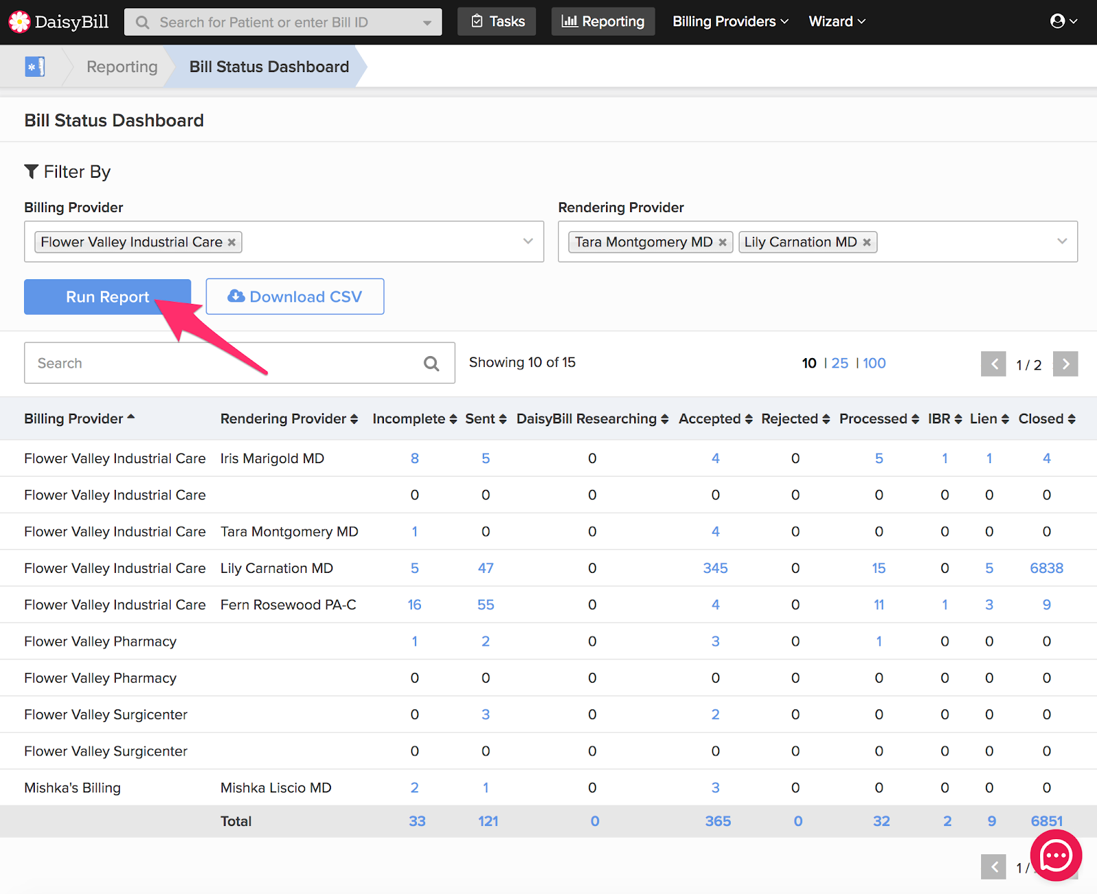The height and width of the screenshot is (894, 1097).
Task: Sort by Incomplete column
Action: coord(414,419)
